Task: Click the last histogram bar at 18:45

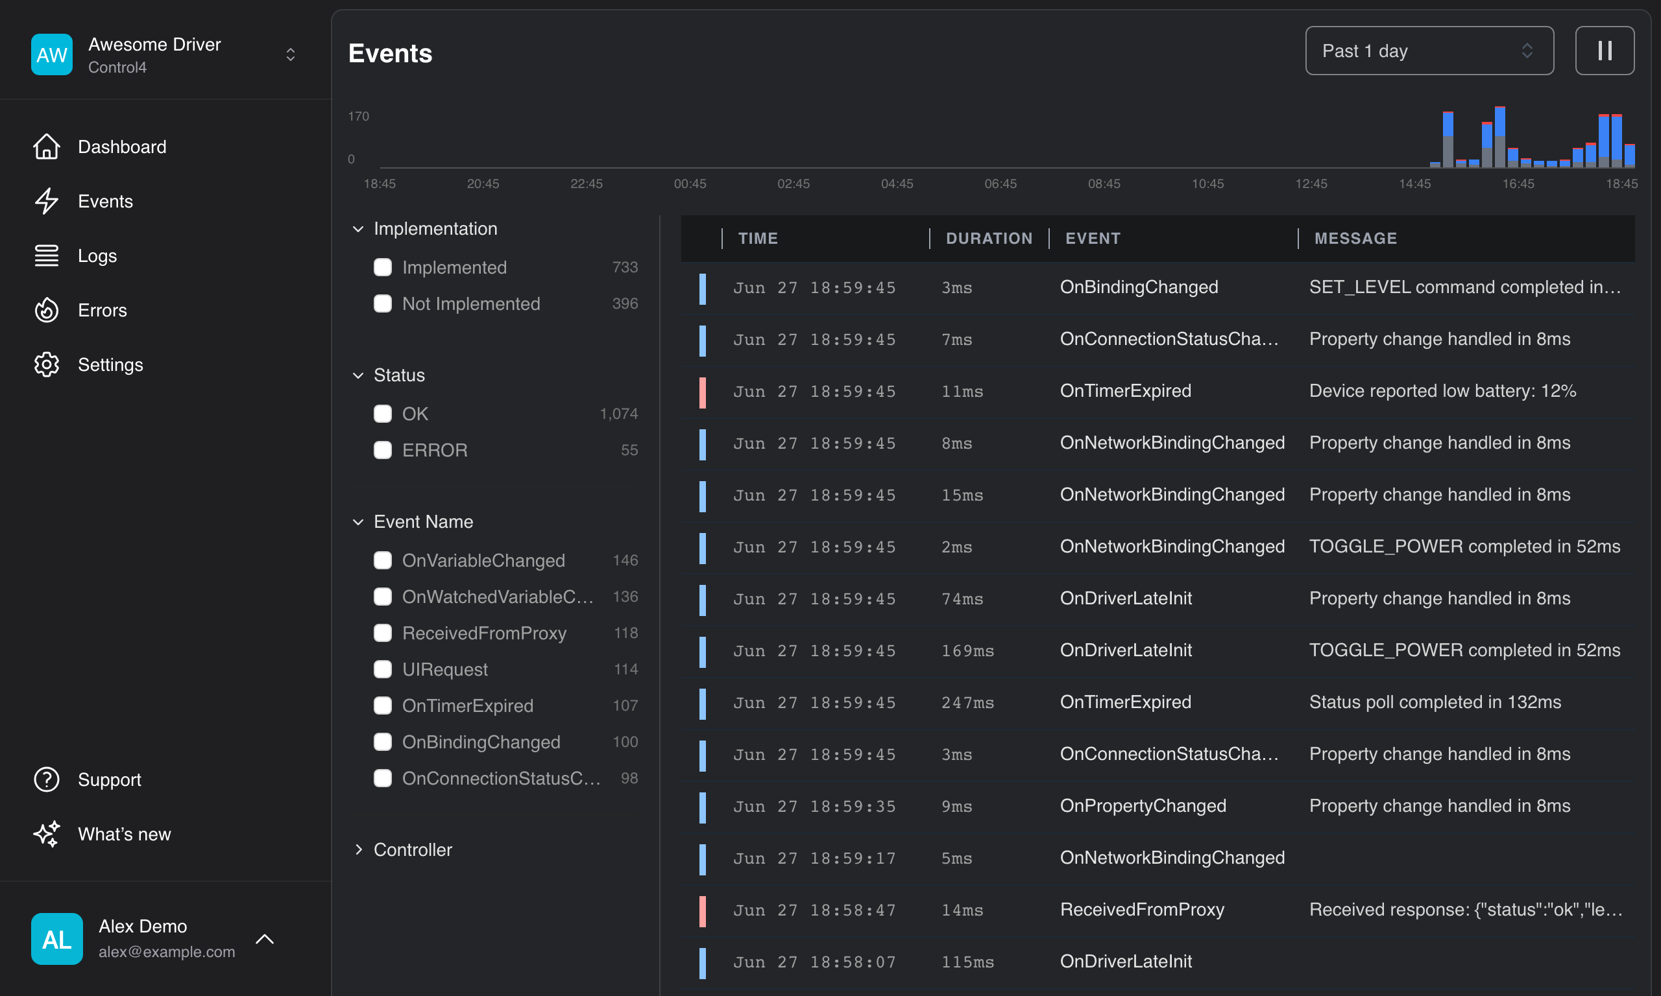Action: [1629, 155]
